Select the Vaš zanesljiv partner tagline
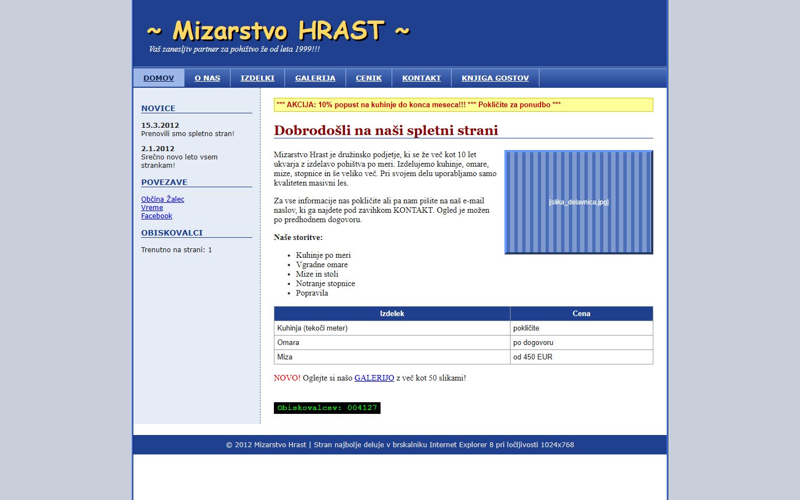 (234, 49)
